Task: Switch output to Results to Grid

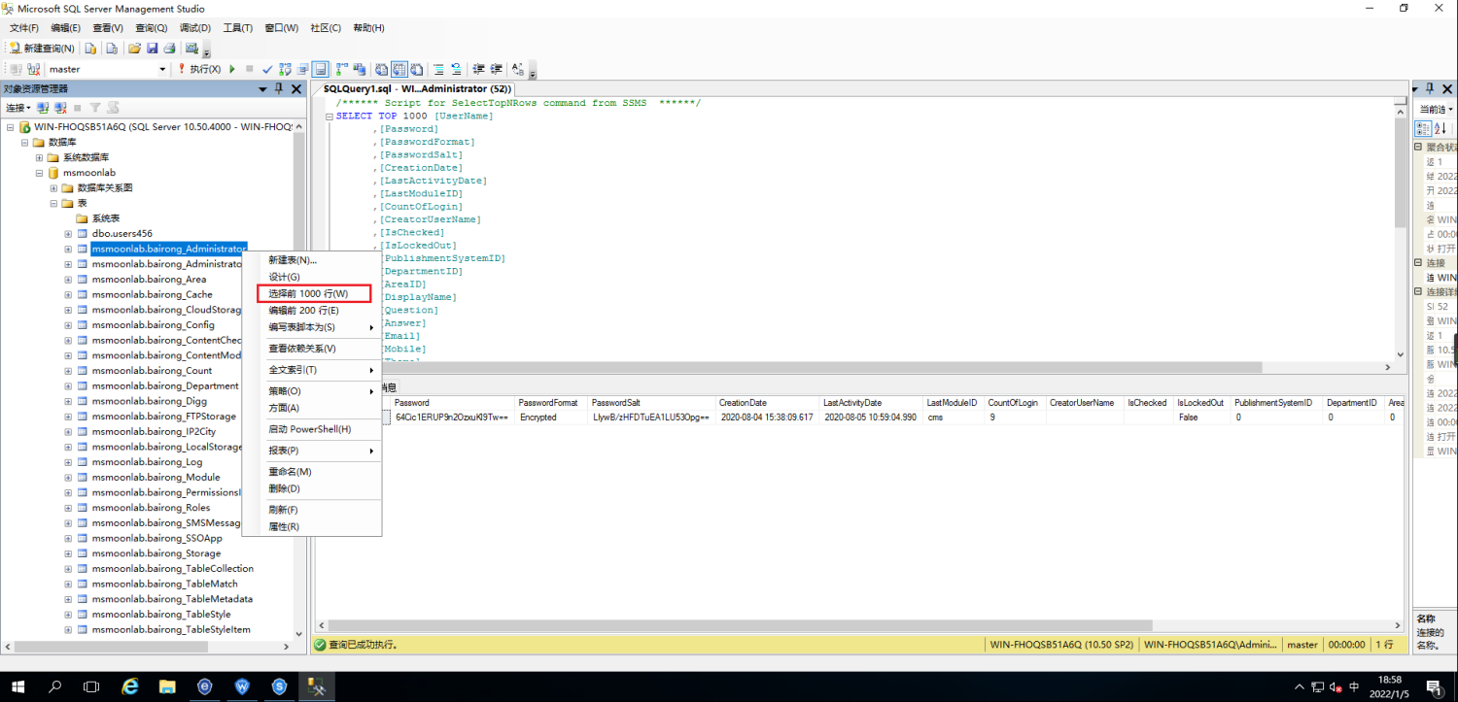Action: [x=399, y=69]
